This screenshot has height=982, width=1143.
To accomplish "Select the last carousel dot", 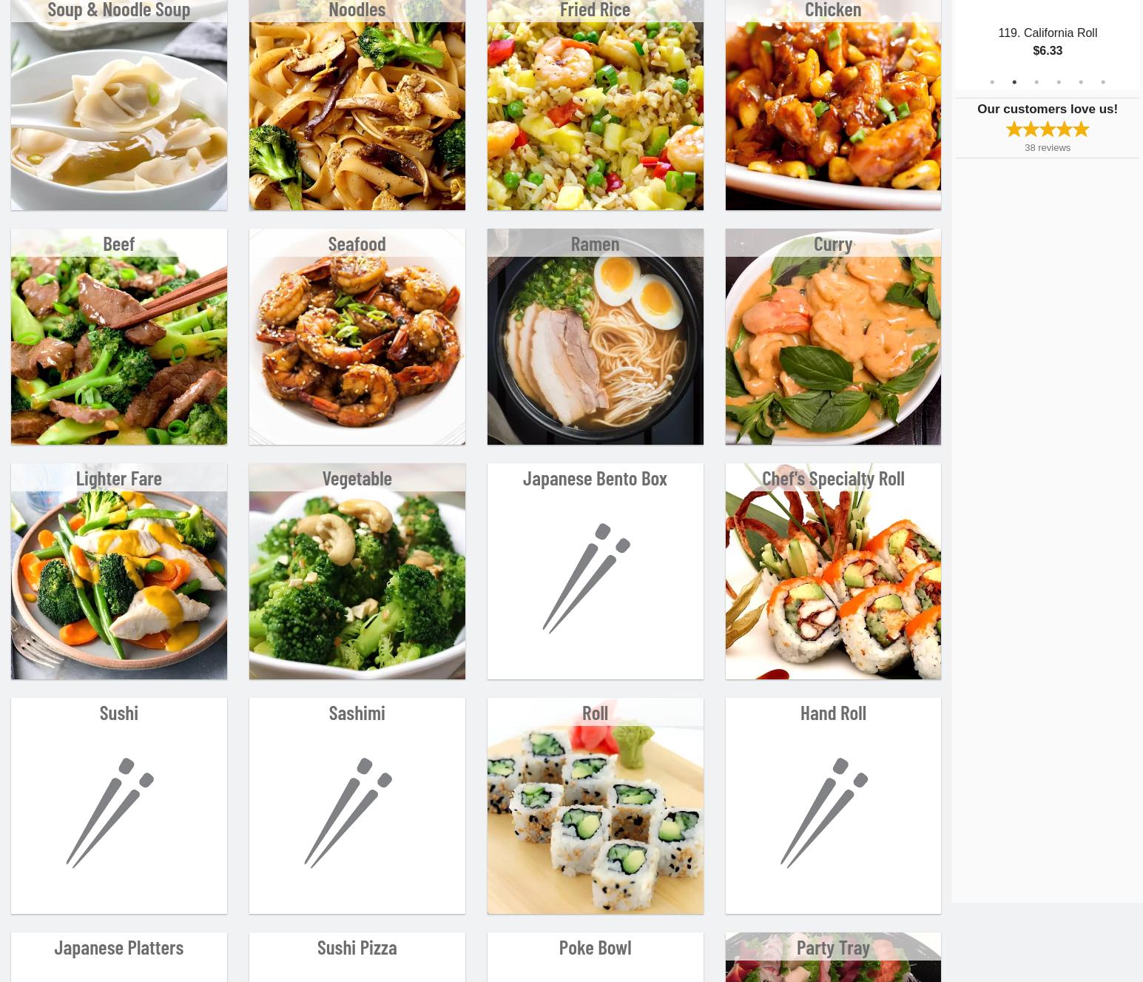I will 1103,82.
